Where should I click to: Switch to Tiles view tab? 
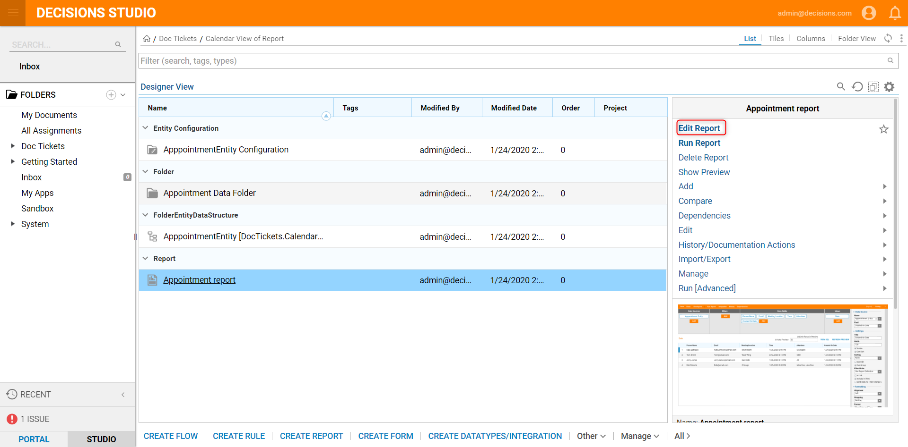coord(776,39)
